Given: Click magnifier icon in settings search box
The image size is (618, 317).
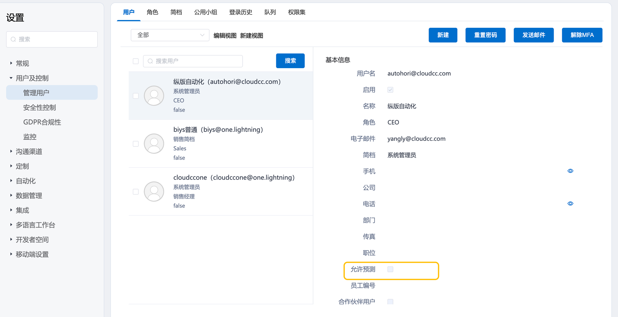Looking at the screenshot, I should 13,39.
